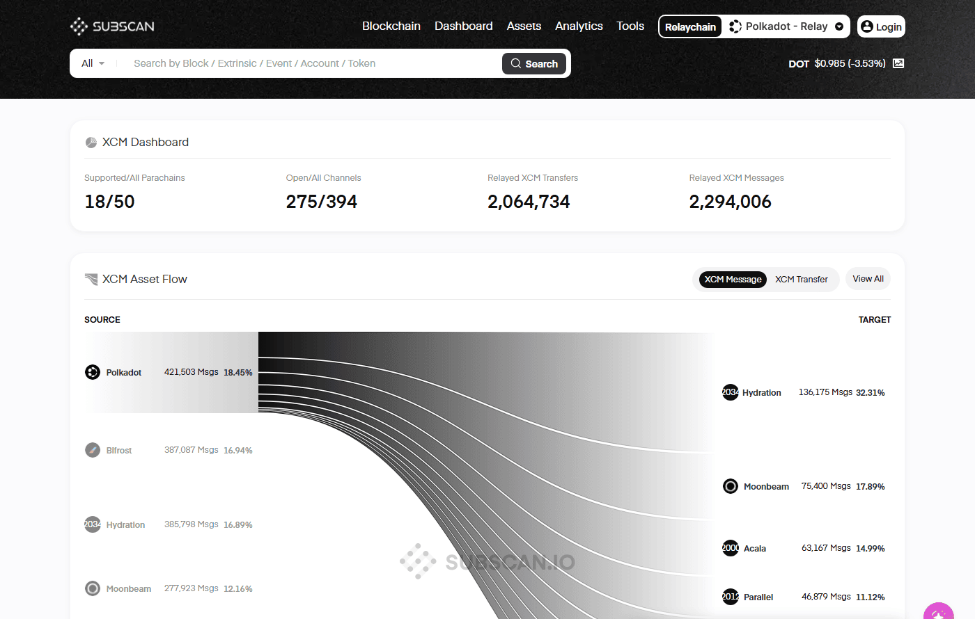The image size is (975, 619).
Task: Open the Analytics menu
Action: (579, 26)
